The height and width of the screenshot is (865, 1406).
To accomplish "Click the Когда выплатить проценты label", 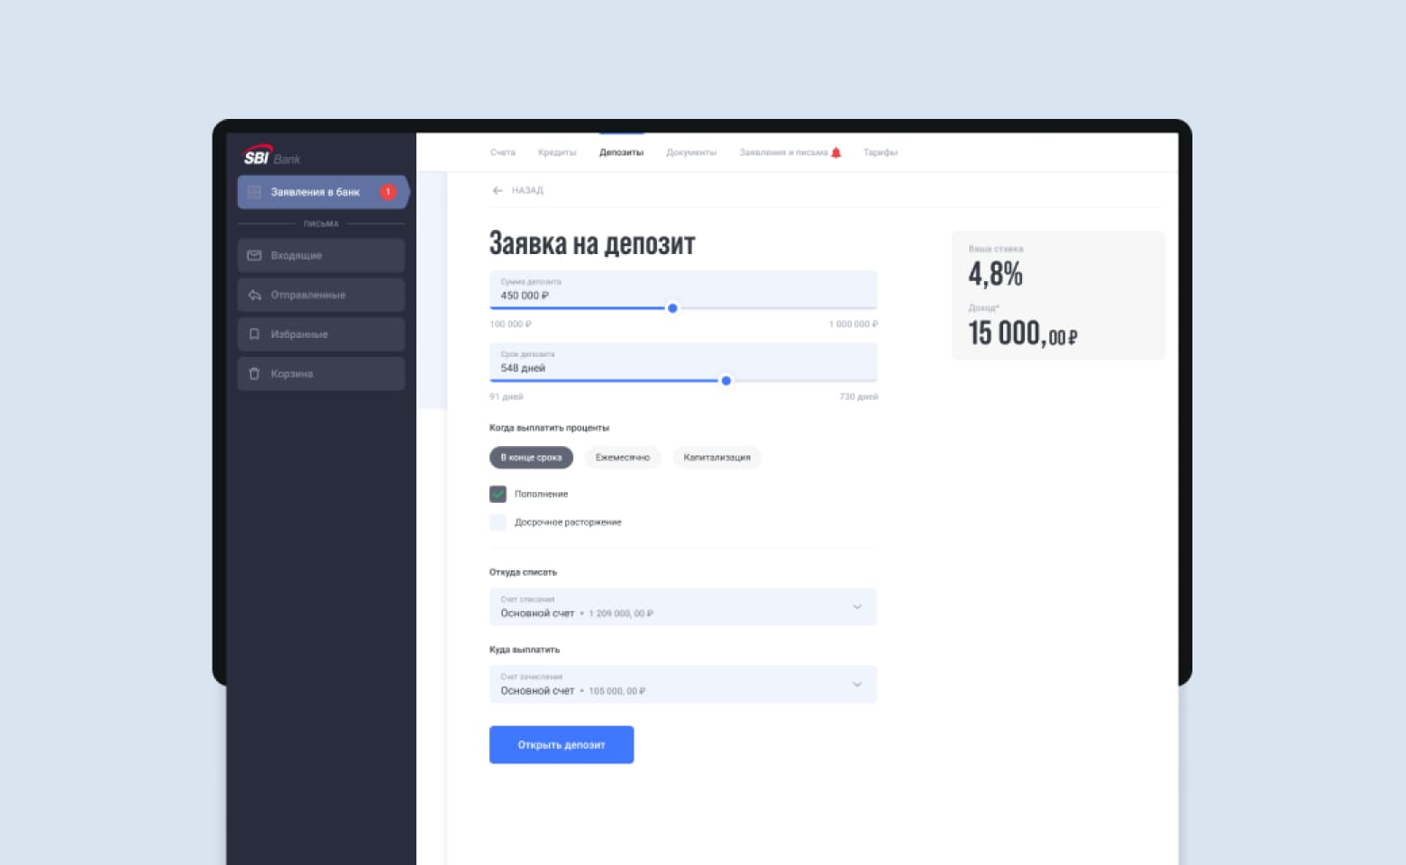I will point(549,428).
